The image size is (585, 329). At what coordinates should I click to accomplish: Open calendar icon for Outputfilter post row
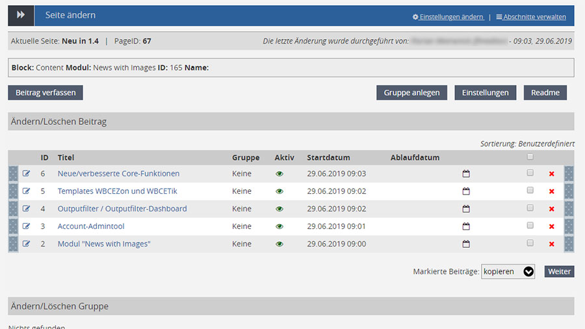[x=466, y=209]
